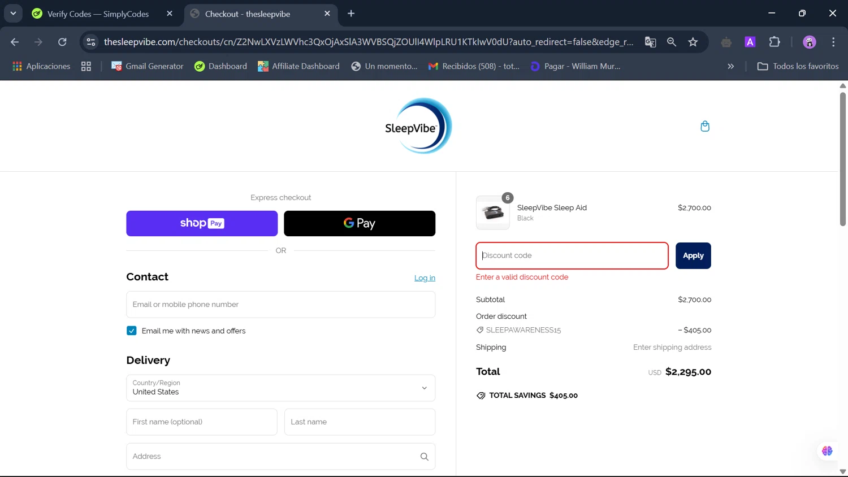Focus the First name (optional) field
848x477 pixels.
pyautogui.click(x=202, y=422)
